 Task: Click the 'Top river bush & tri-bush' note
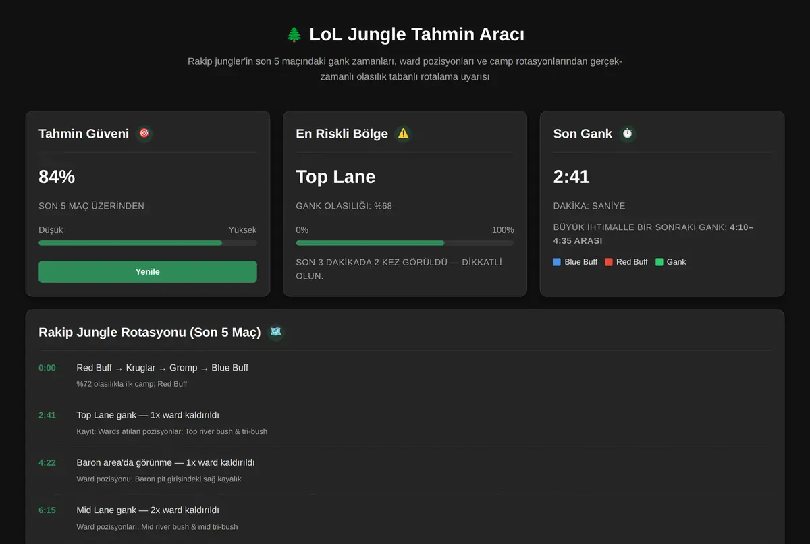(x=172, y=431)
